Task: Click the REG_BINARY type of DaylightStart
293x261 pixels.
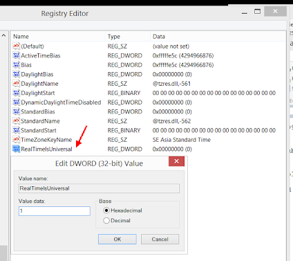Action: point(124,93)
